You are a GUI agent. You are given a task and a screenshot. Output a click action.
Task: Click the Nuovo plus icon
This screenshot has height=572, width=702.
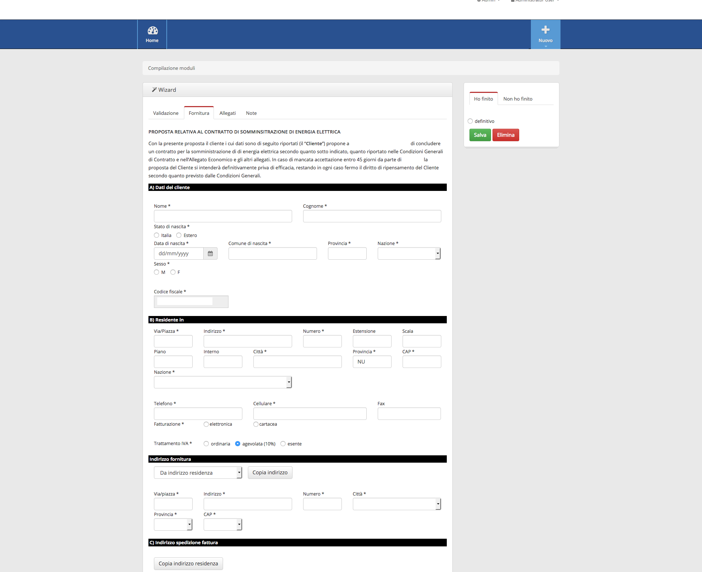(x=545, y=30)
